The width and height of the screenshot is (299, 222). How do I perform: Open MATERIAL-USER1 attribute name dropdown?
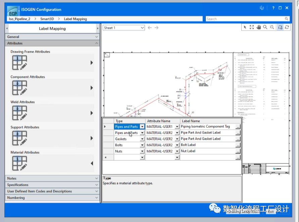(177, 127)
